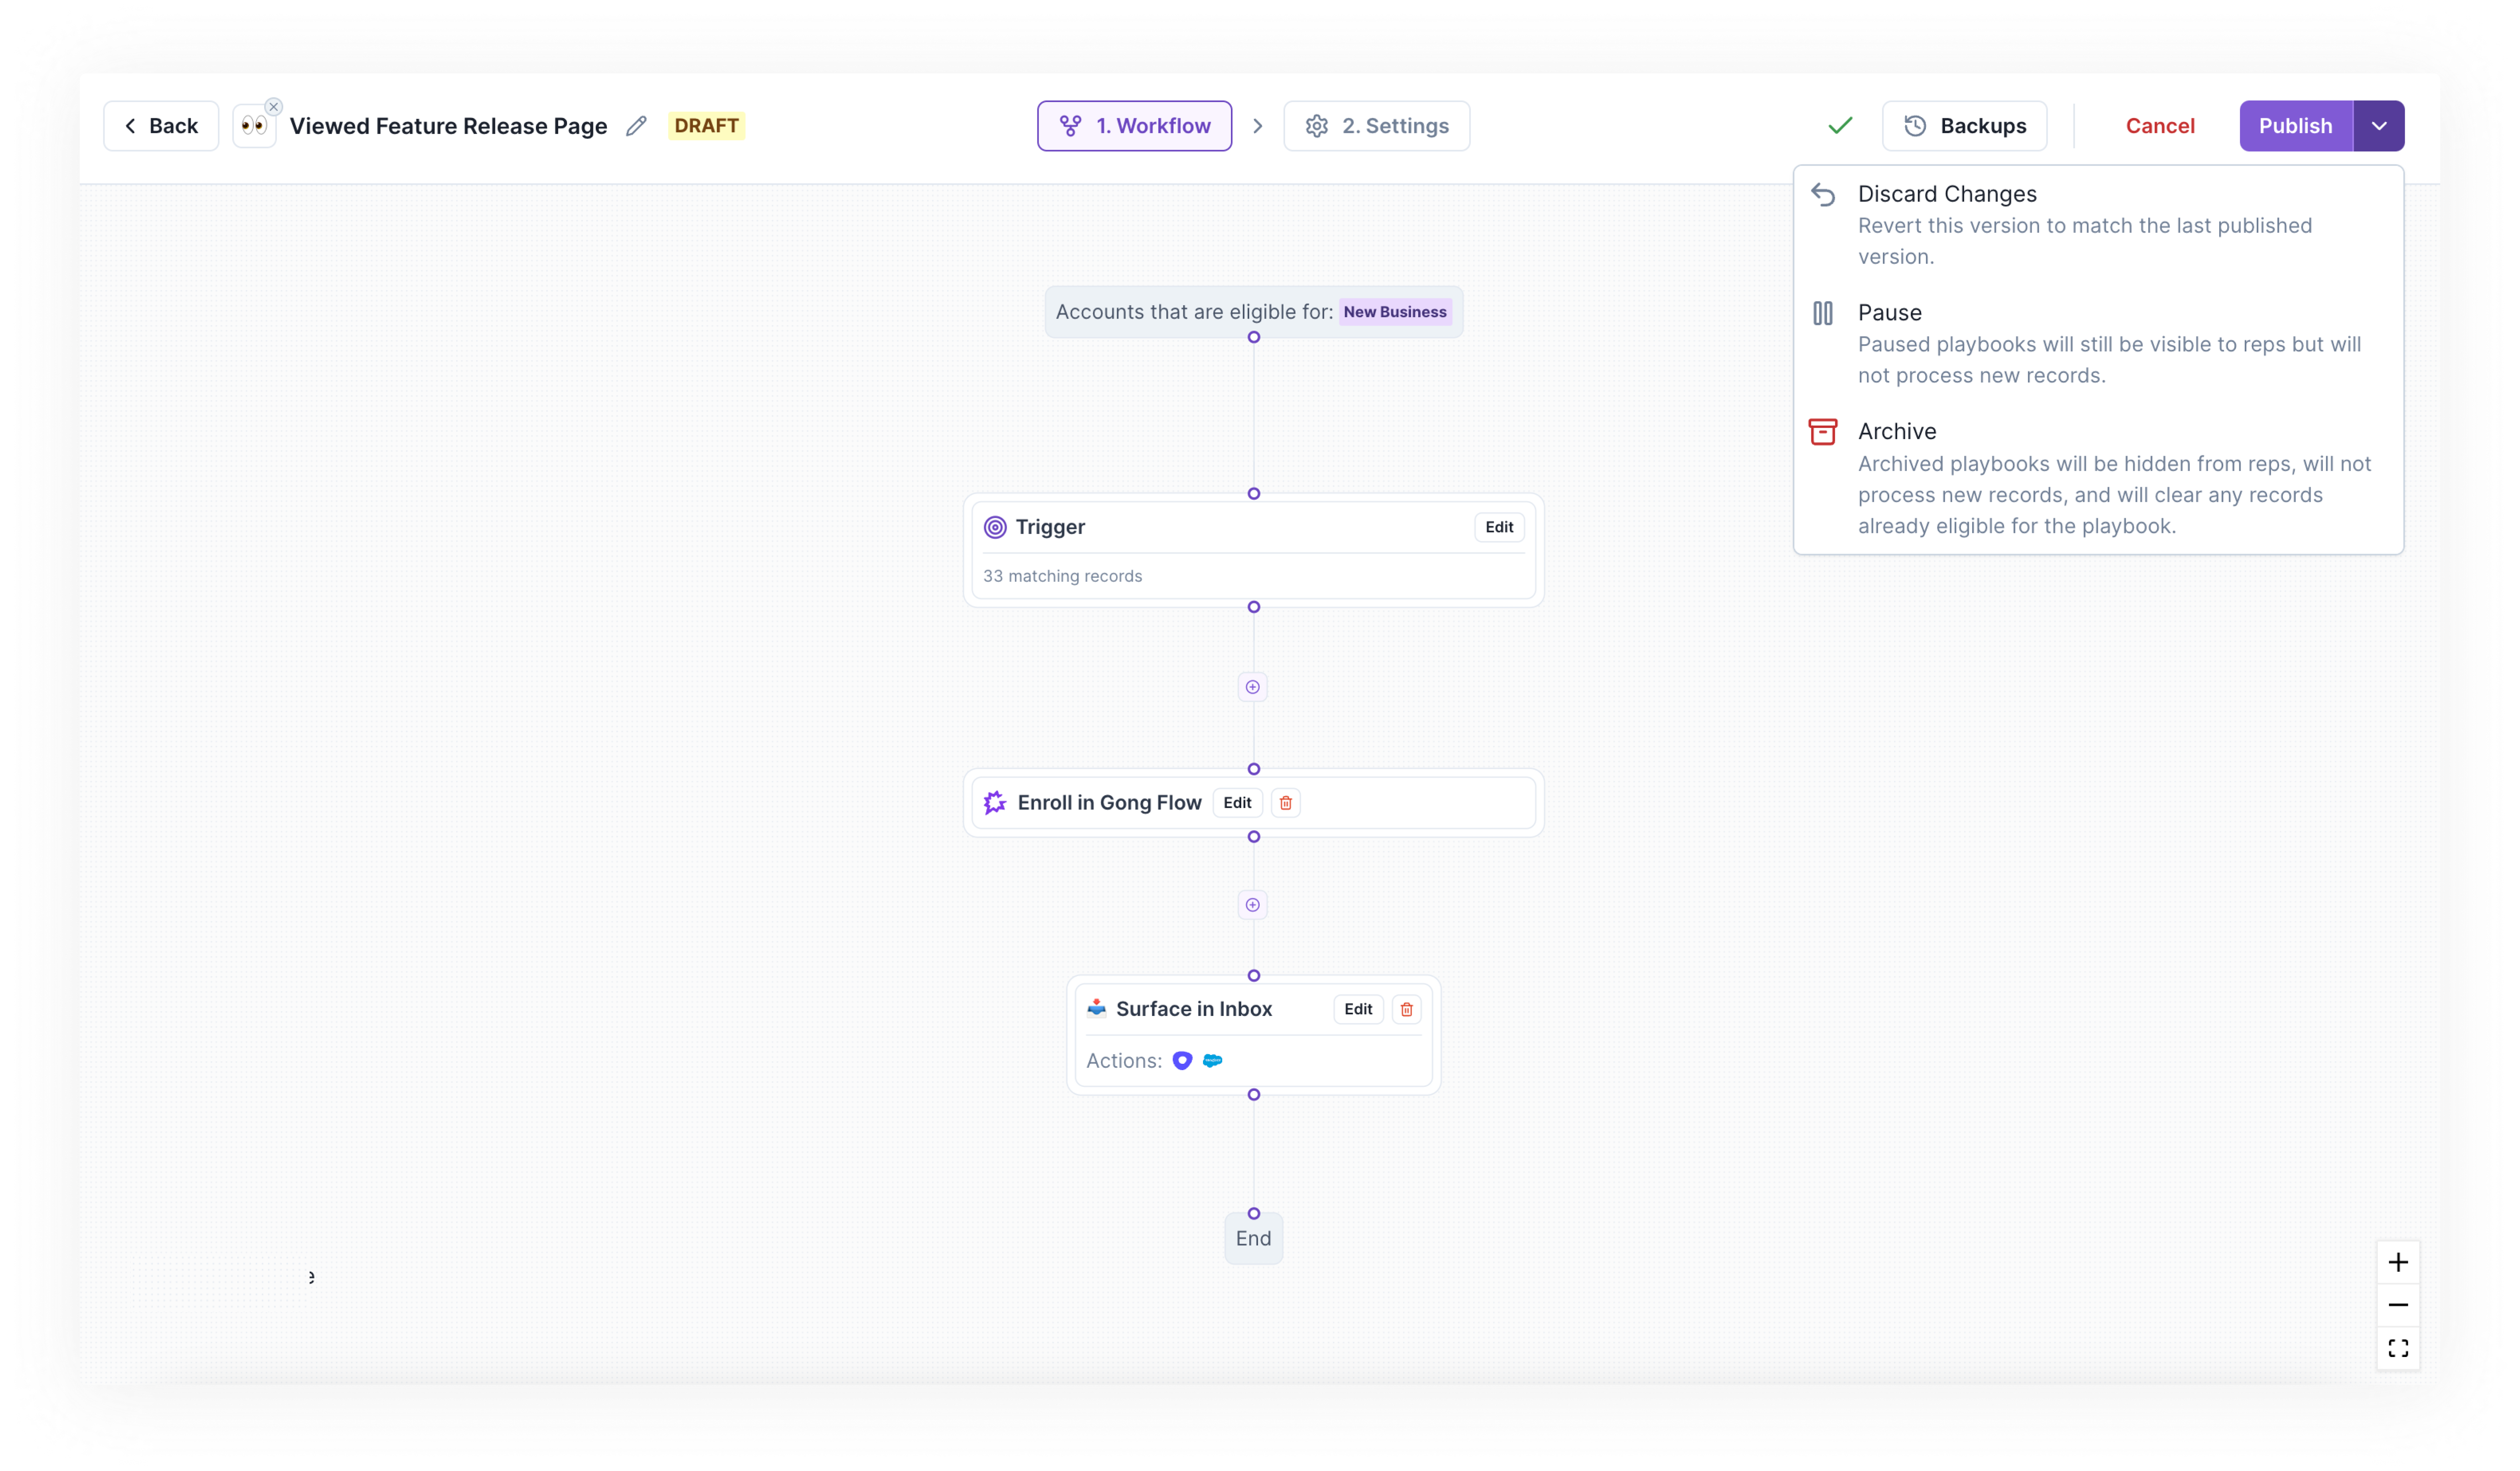Open Backups history
2520x1471 pixels.
click(1964, 126)
